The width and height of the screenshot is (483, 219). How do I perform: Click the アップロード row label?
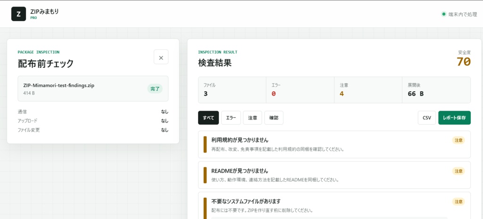click(x=27, y=121)
